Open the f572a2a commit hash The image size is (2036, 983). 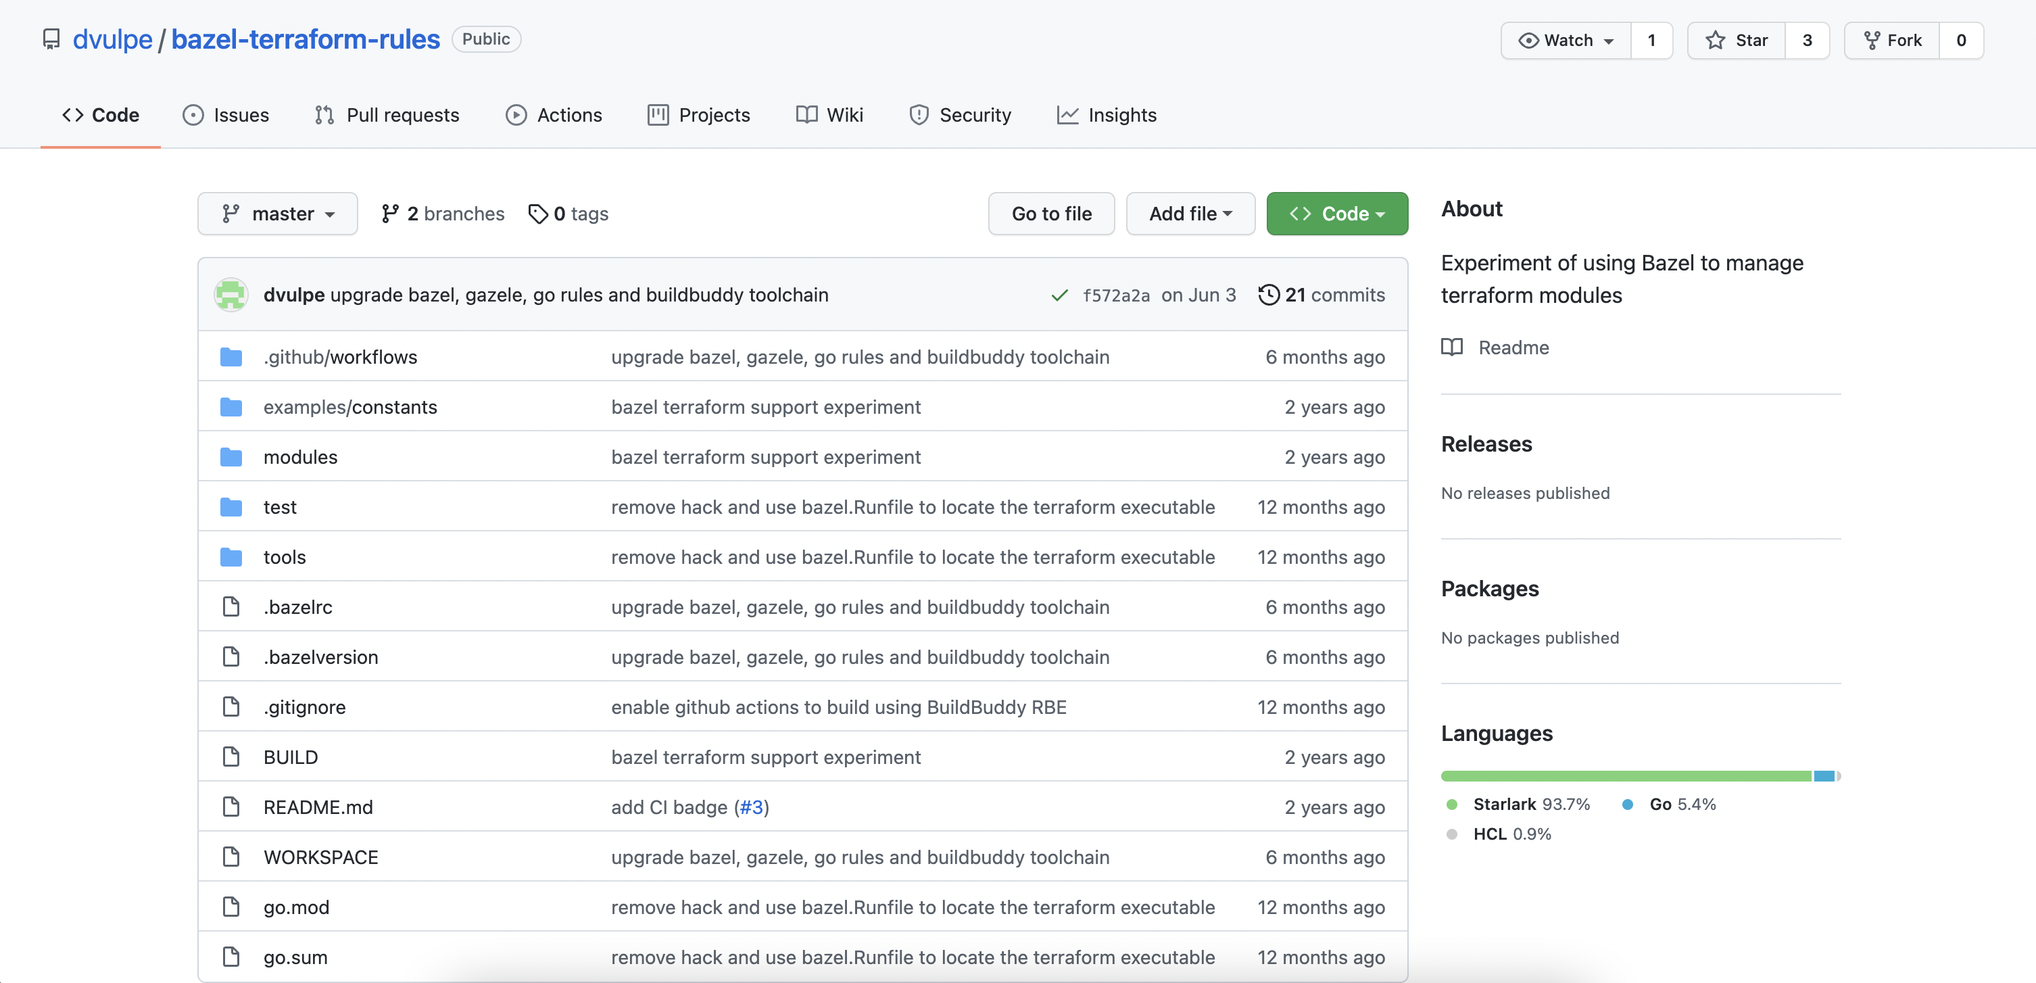pyautogui.click(x=1115, y=295)
